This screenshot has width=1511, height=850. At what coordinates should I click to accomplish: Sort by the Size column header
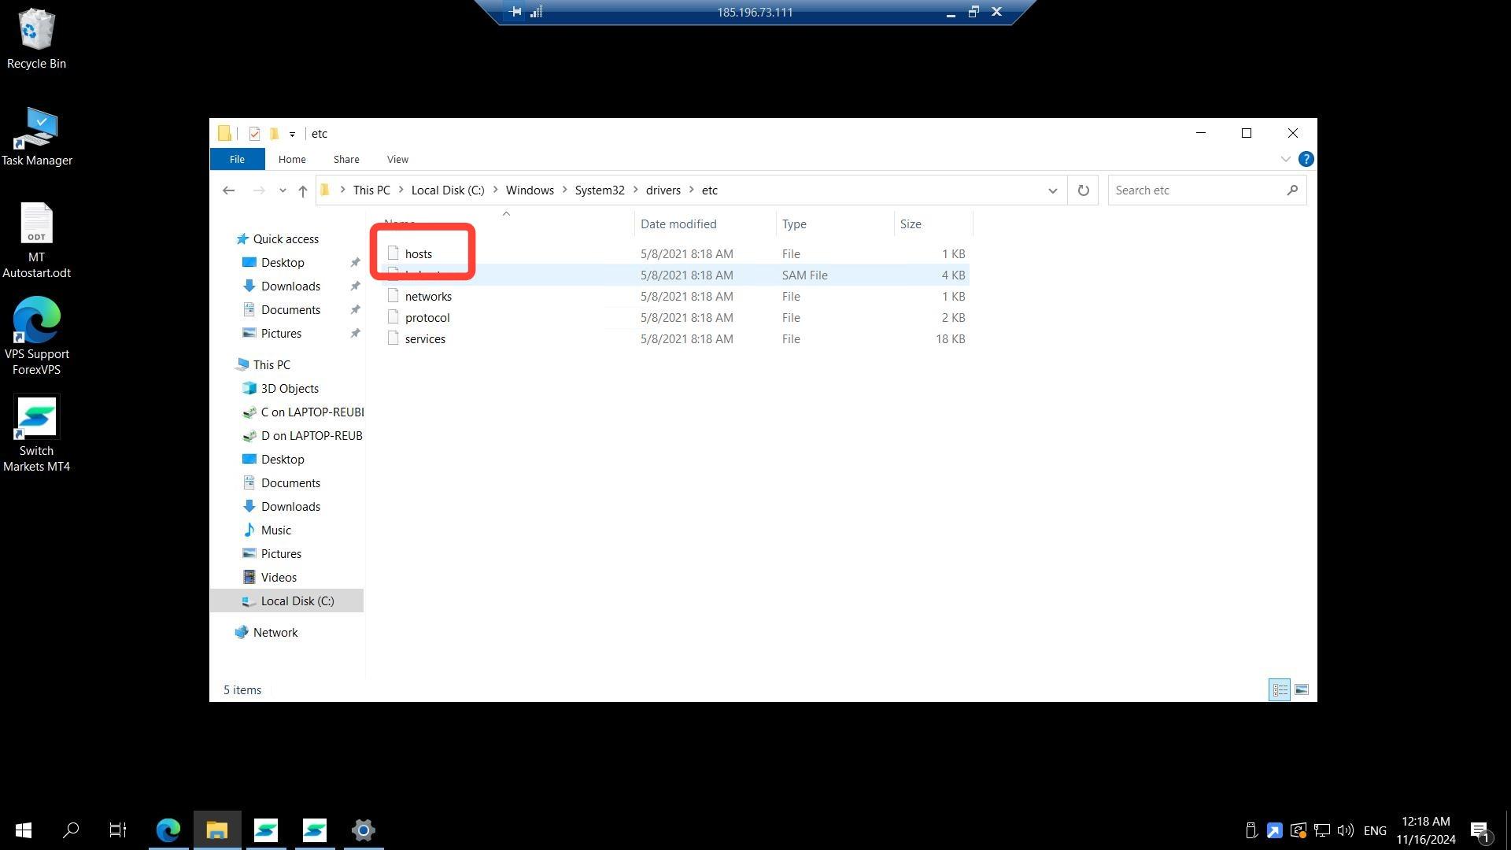(x=933, y=224)
